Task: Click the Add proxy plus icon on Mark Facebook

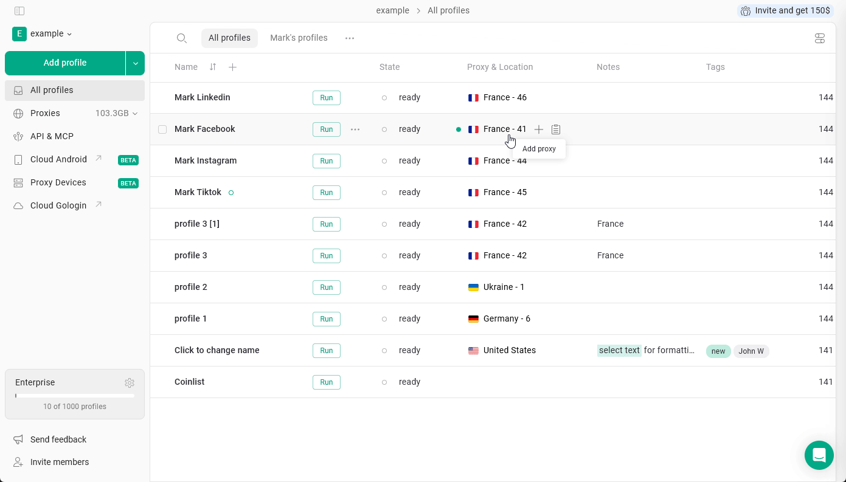Action: [x=539, y=129]
